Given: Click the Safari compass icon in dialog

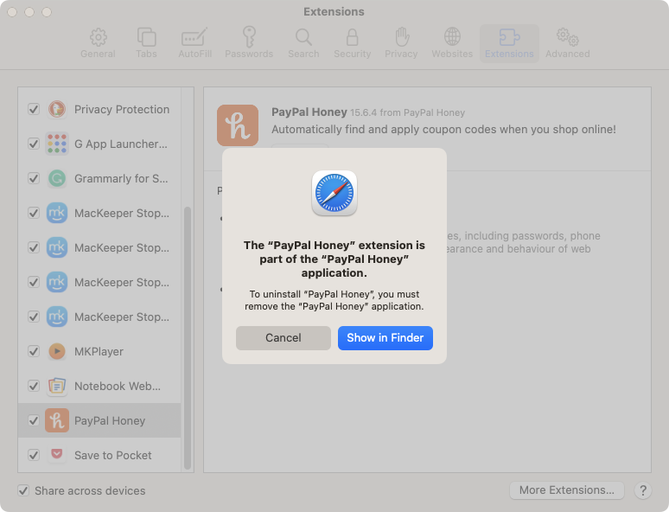Looking at the screenshot, I should tap(334, 193).
